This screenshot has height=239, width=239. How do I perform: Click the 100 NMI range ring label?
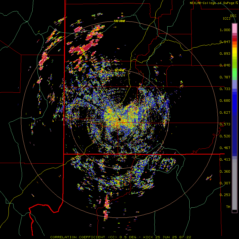[119, 21]
